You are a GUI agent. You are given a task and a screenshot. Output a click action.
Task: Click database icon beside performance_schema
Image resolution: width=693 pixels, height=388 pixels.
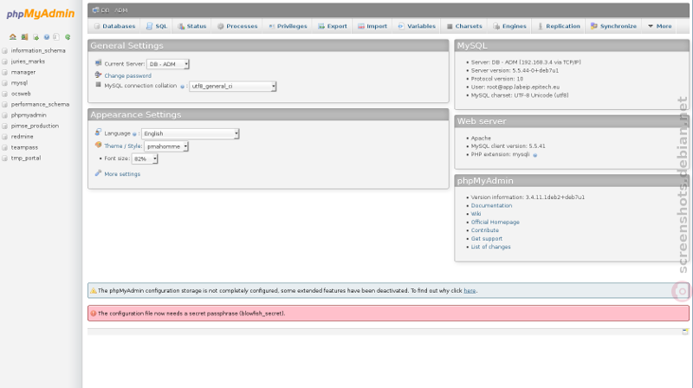pos(5,104)
